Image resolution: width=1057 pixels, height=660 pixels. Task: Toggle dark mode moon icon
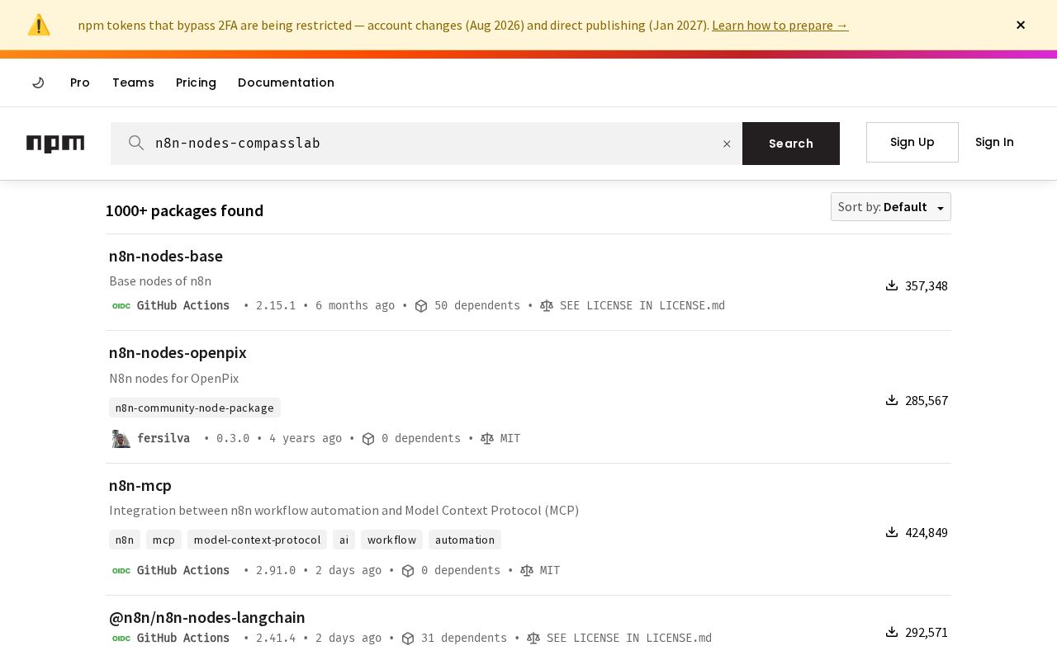coord(38,82)
